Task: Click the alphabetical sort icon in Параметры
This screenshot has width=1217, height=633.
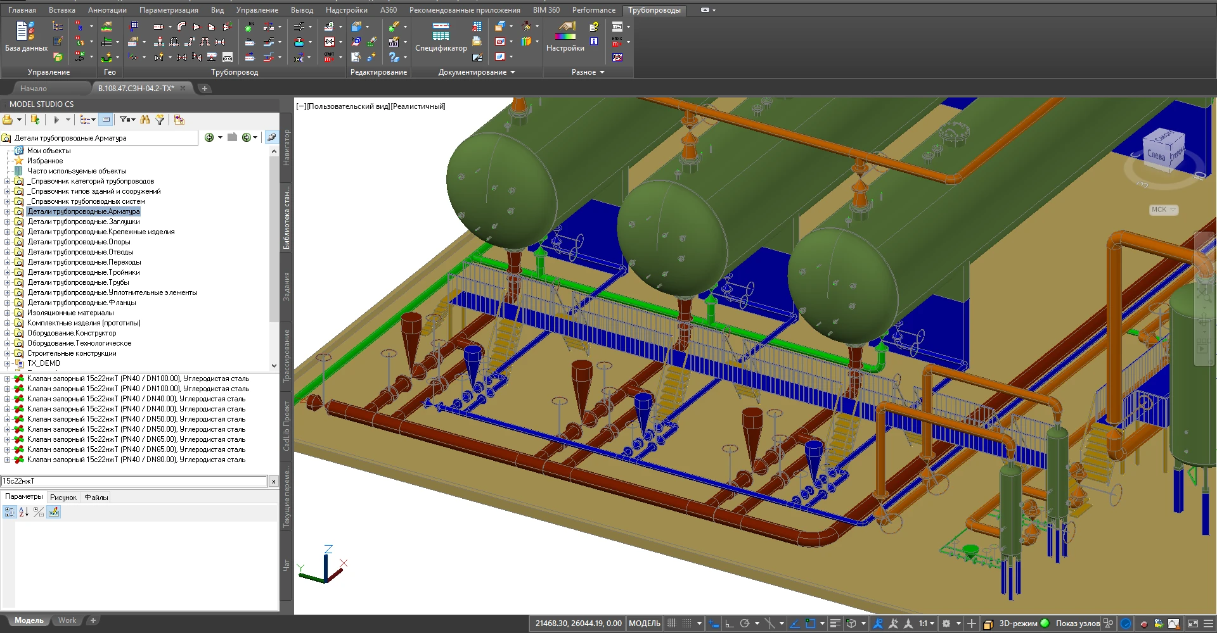Action: pyautogui.click(x=23, y=512)
